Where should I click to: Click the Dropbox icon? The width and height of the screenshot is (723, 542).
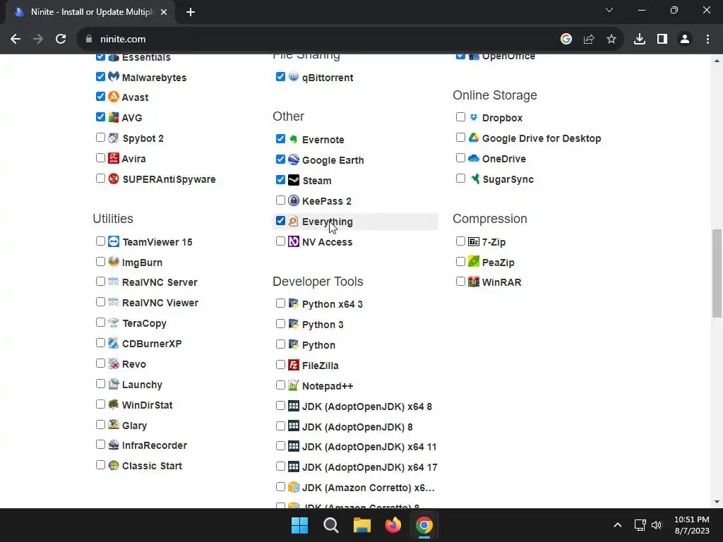point(474,117)
